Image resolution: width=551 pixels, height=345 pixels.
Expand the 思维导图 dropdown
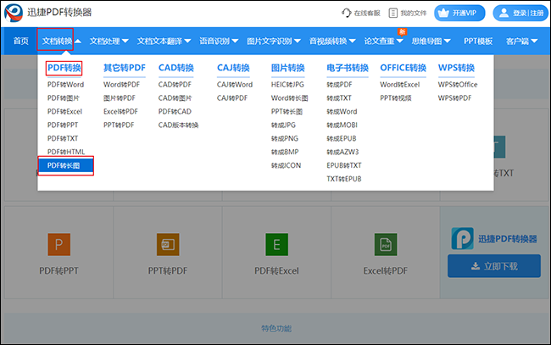pyautogui.click(x=431, y=41)
